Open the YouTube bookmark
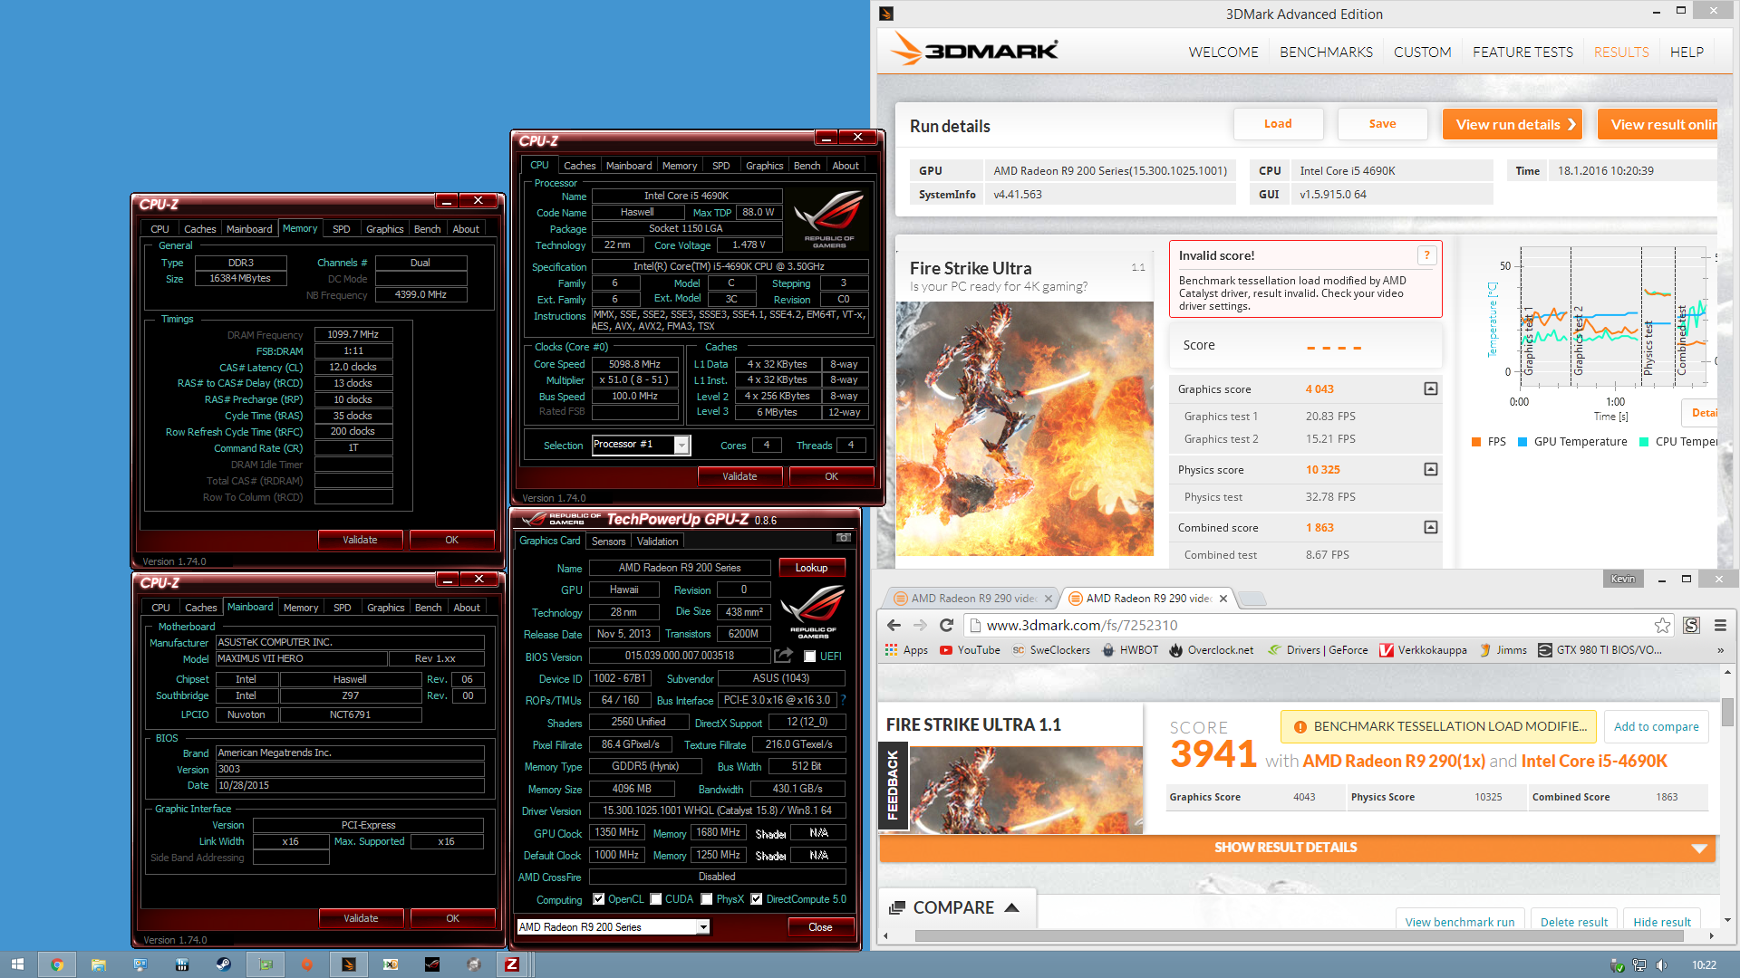Screen dimensions: 1740x978 click(970, 650)
